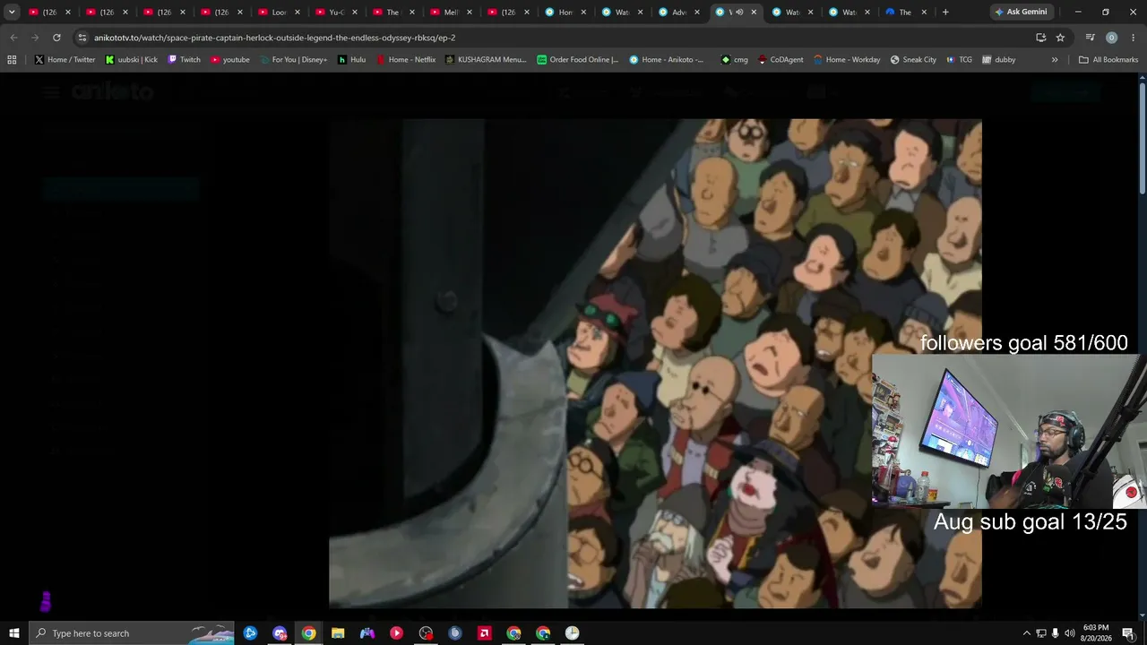The image size is (1147, 645).
Task: Click the microphone tray icon
Action: click(x=1055, y=633)
